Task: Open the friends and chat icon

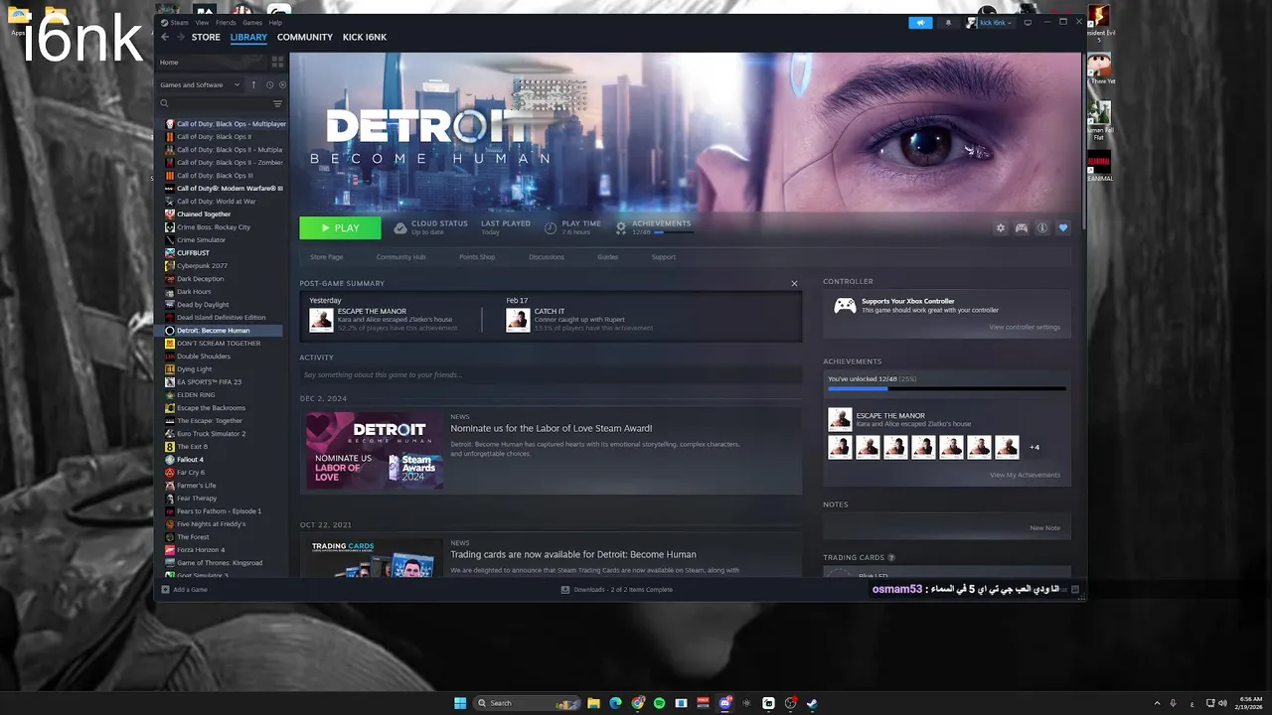Action: click(x=1074, y=590)
